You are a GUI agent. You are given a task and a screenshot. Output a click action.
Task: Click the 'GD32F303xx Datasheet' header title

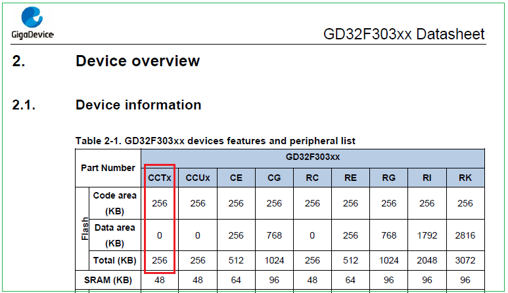point(404,34)
